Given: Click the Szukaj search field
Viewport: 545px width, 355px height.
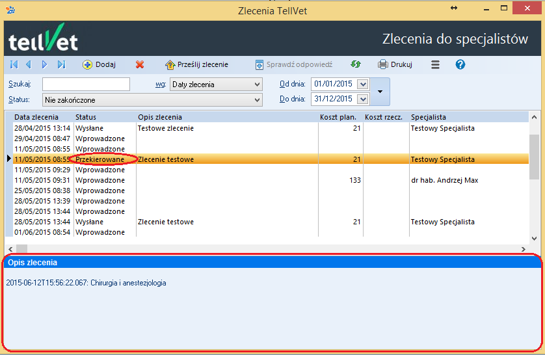Looking at the screenshot, I should [86, 84].
